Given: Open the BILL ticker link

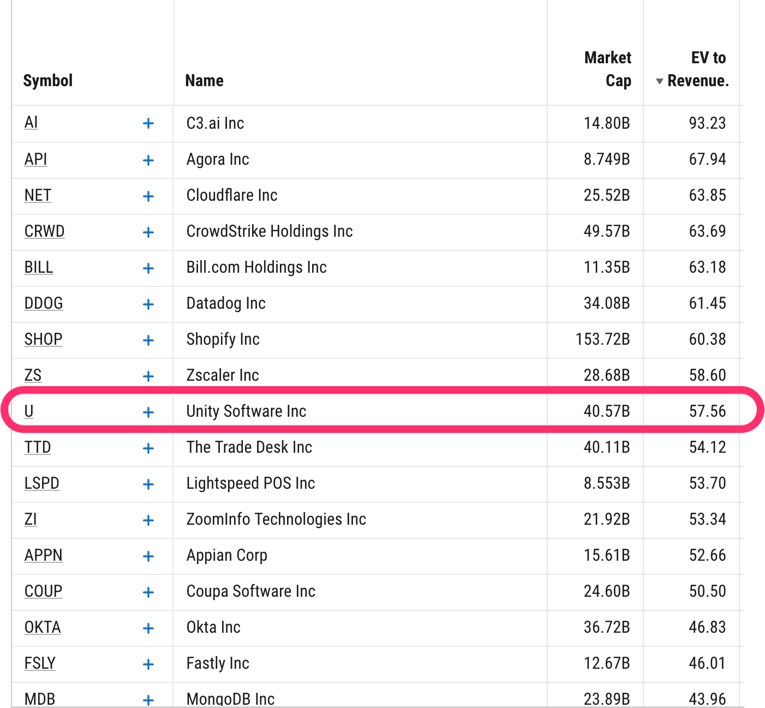Looking at the screenshot, I should (39, 267).
